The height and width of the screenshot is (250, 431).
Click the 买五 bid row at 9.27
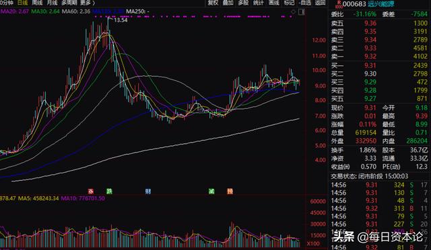pyautogui.click(x=379, y=99)
